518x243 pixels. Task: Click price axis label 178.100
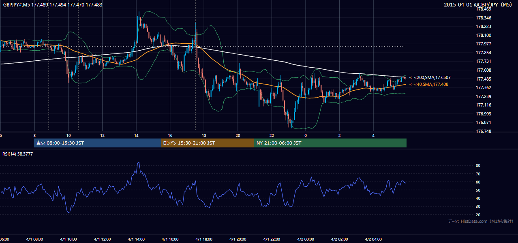pyautogui.click(x=483, y=35)
